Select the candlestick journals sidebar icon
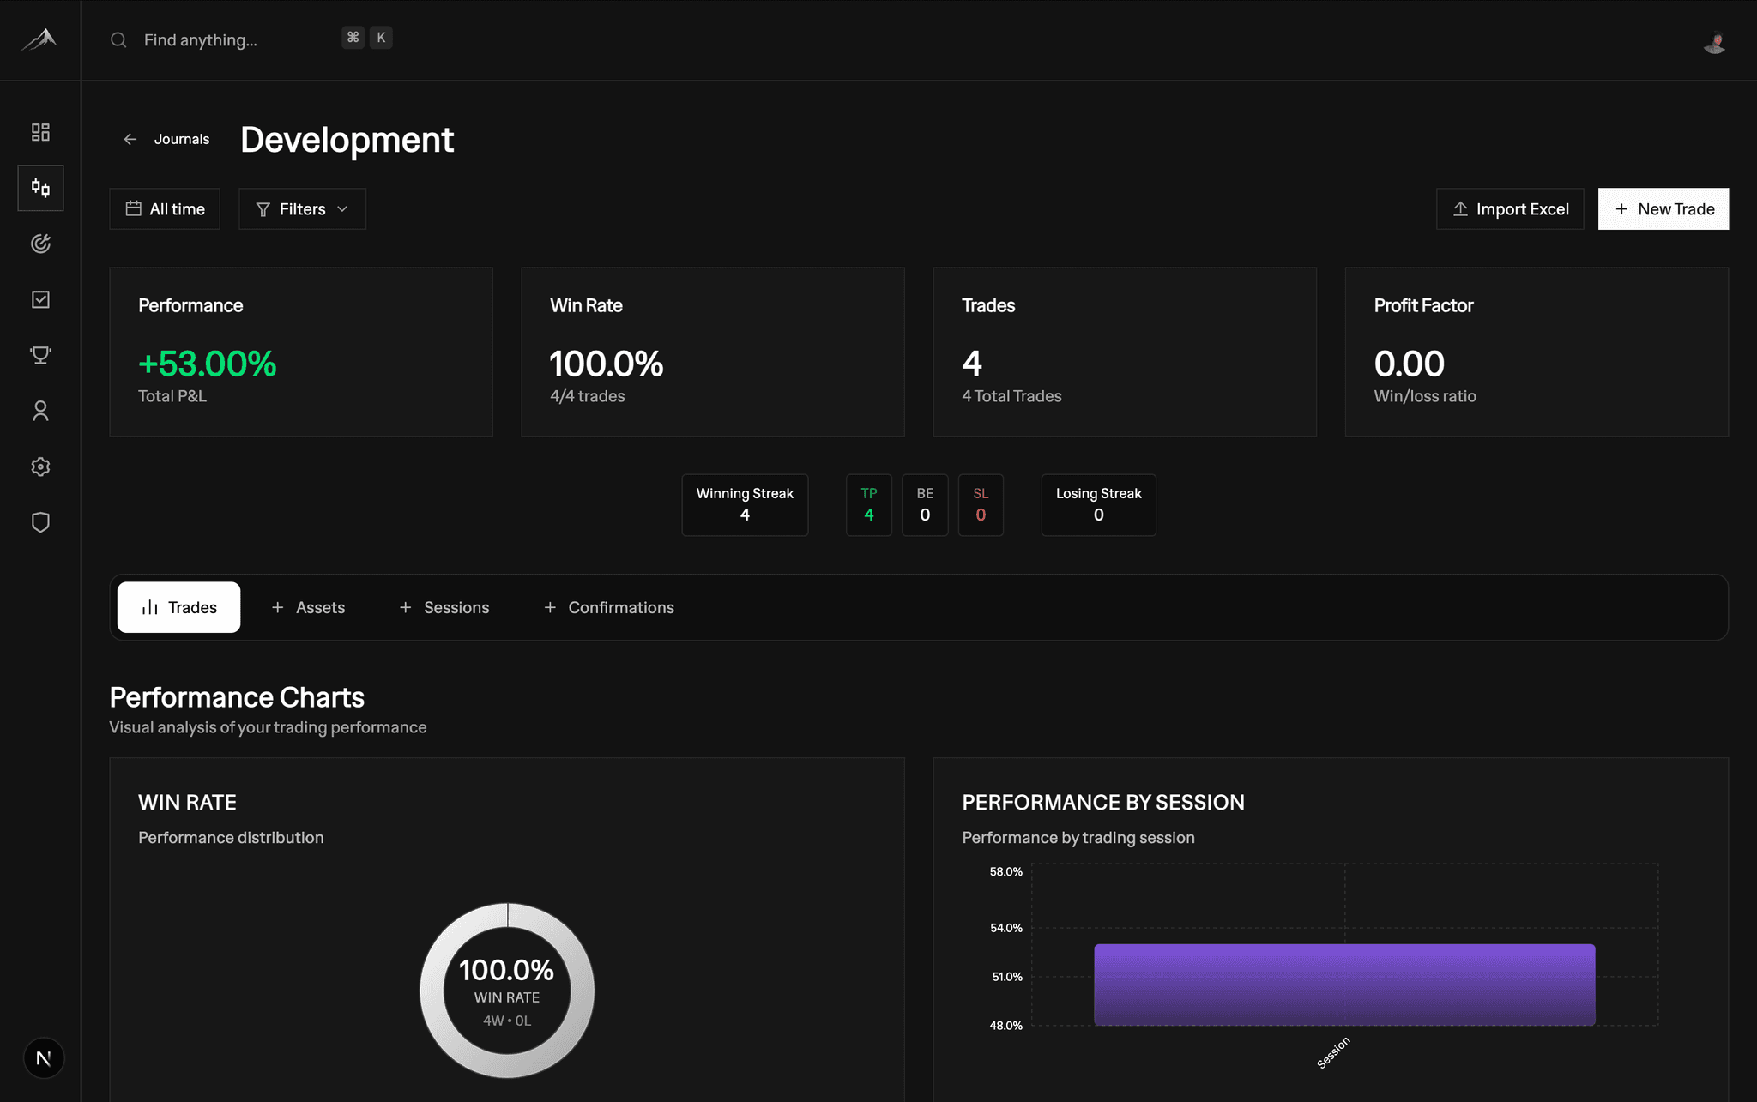The height and width of the screenshot is (1102, 1757). (40, 188)
